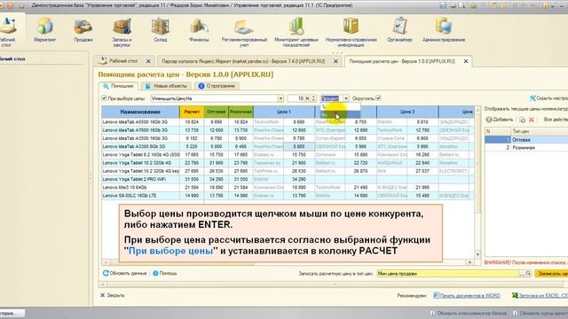Toggle the Округлять checkbox
The width and height of the screenshot is (568, 319).
(378, 98)
